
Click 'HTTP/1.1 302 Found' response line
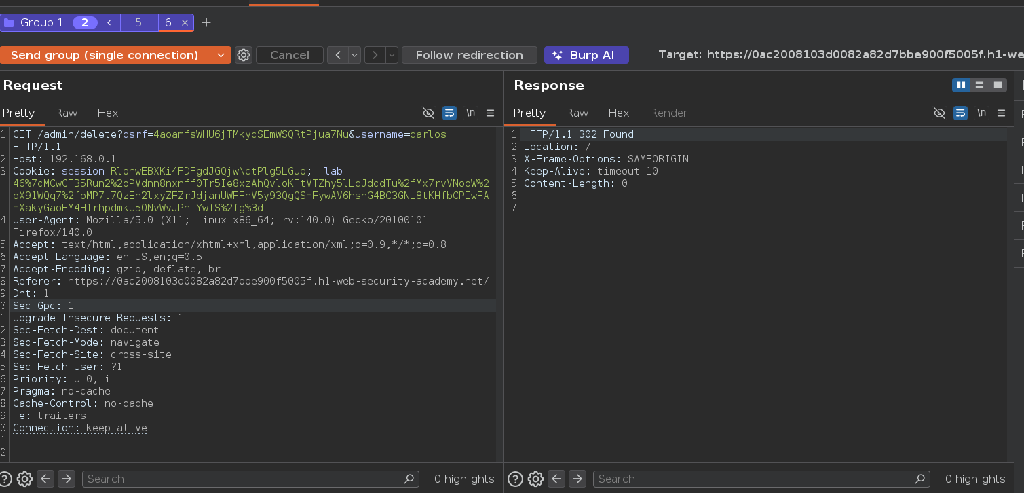pyautogui.click(x=579, y=134)
